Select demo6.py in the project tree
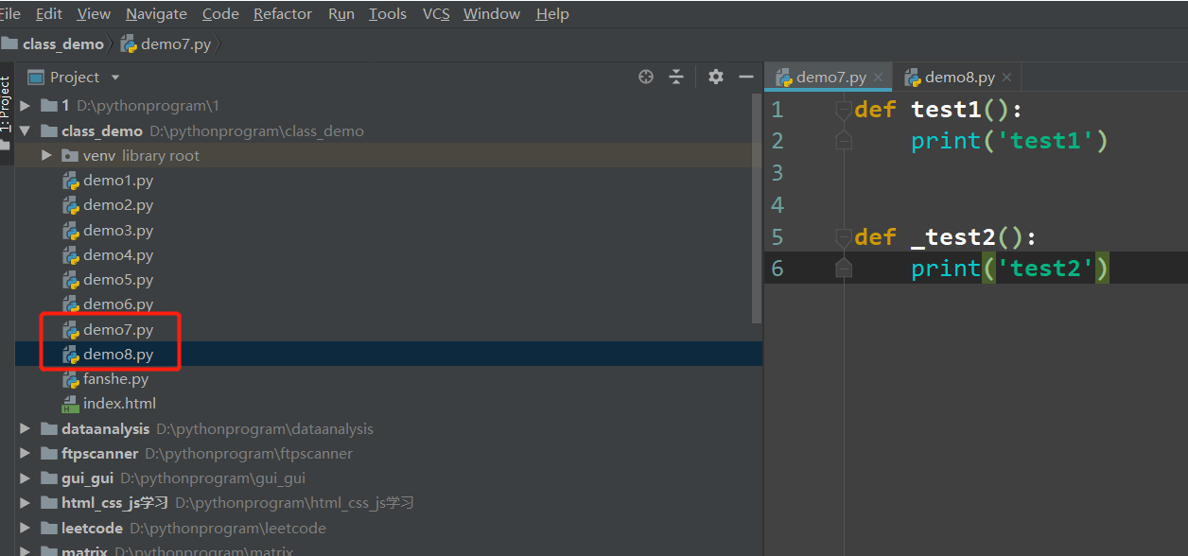Viewport: 1188px width, 556px height. 118,304
